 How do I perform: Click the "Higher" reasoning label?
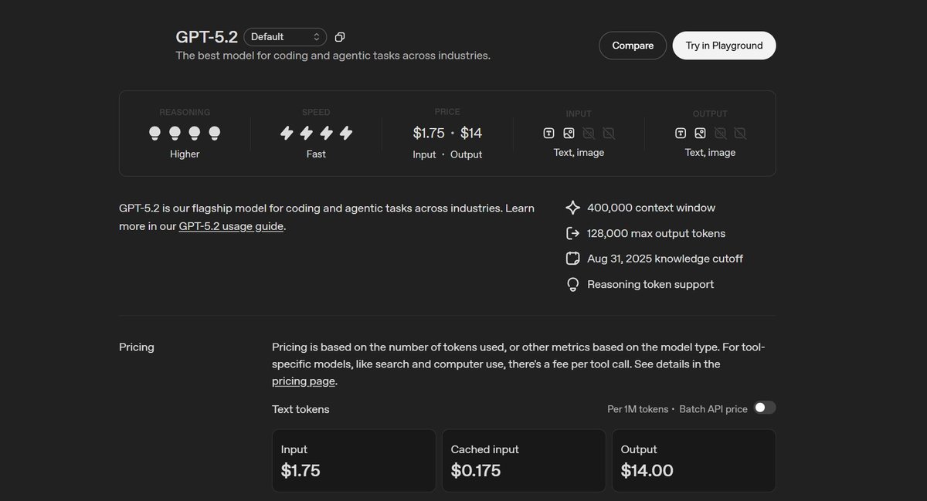click(x=185, y=154)
